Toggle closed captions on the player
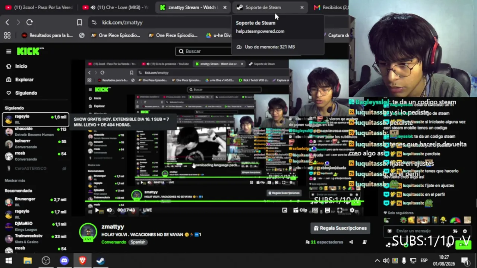The height and width of the screenshot is (268, 477). point(315,210)
